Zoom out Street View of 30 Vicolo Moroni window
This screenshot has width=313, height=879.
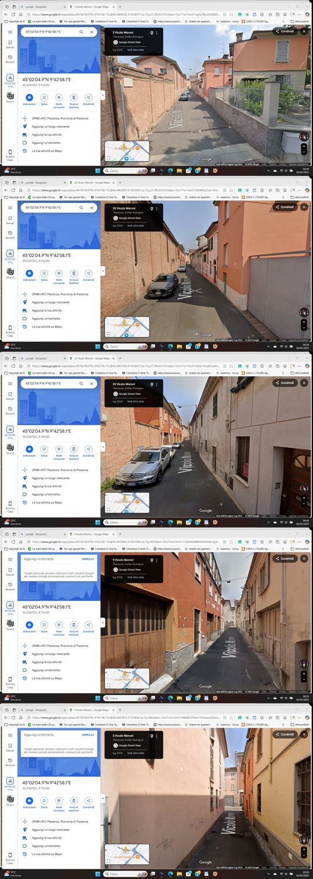(x=304, y=328)
